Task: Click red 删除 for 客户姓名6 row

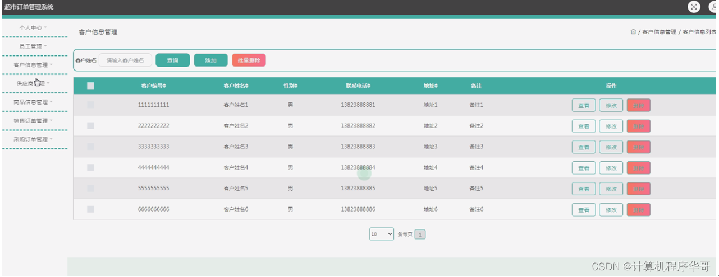Action: pos(639,210)
